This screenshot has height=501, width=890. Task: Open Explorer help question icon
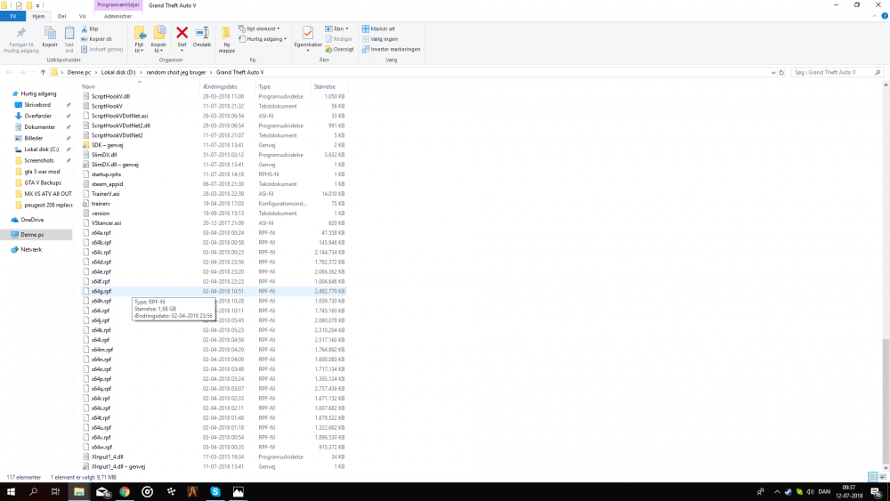pyautogui.click(x=885, y=16)
